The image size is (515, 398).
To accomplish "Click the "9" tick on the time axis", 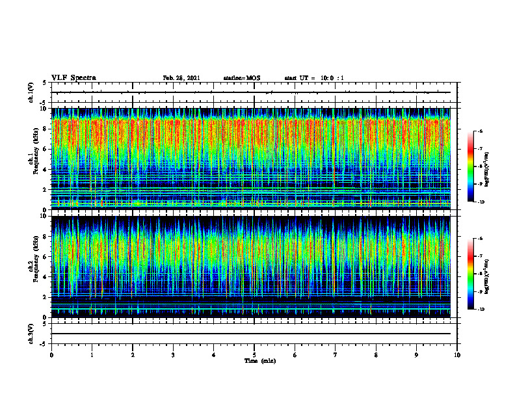I will [x=416, y=355].
